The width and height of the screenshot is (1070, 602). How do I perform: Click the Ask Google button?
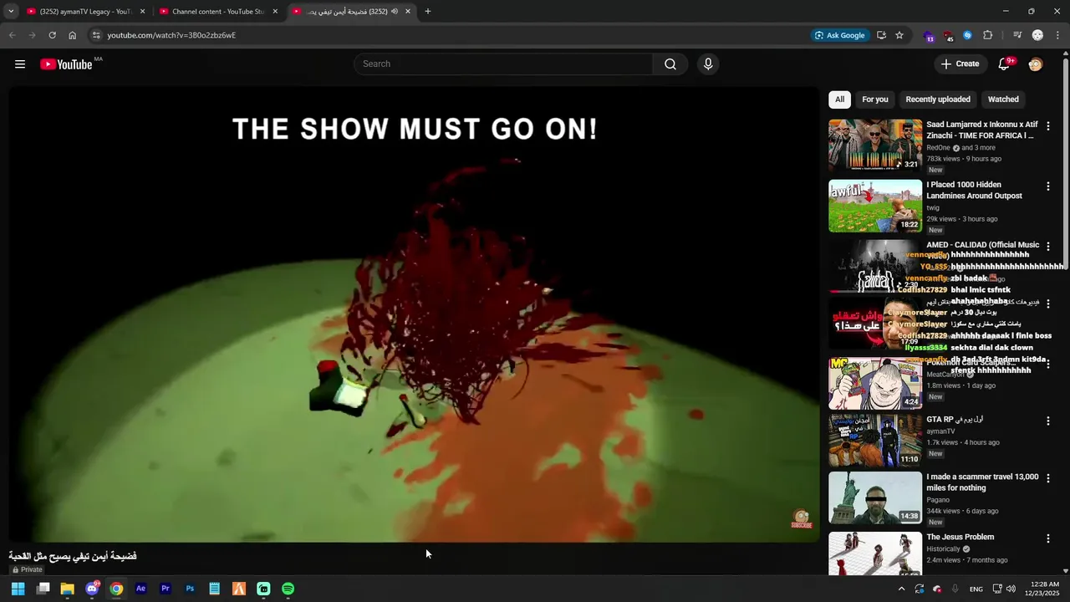839,35
